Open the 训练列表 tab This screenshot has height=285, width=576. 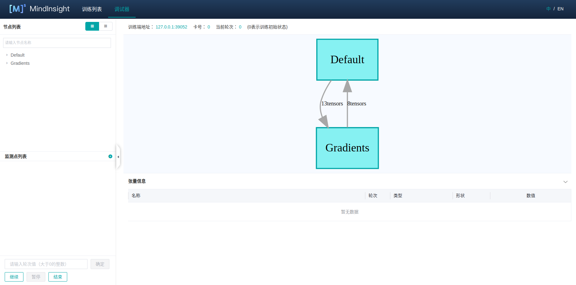click(x=92, y=9)
